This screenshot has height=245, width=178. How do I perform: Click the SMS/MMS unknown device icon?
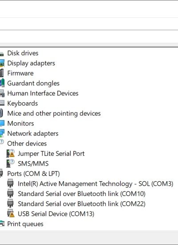coord(10,163)
